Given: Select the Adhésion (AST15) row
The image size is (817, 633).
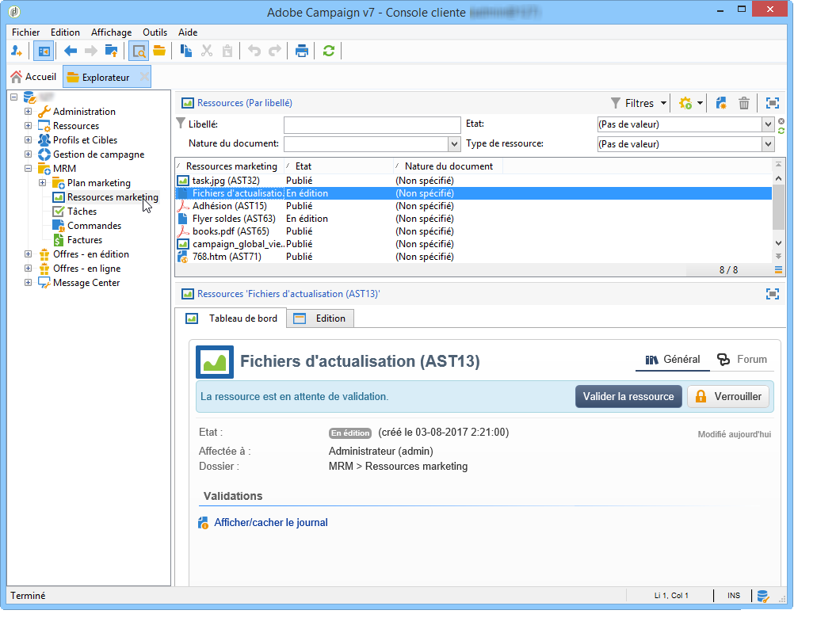Looking at the screenshot, I should pos(473,206).
